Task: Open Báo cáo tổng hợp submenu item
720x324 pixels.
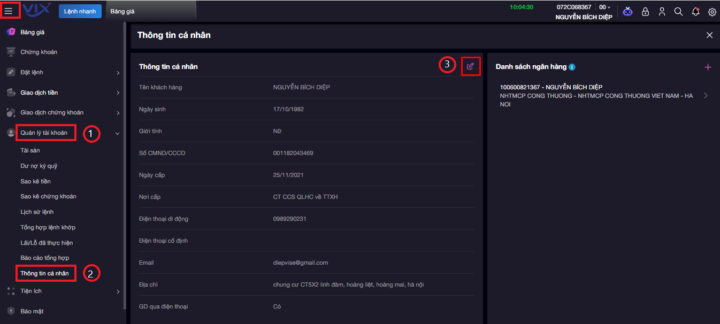Action: [x=44, y=258]
